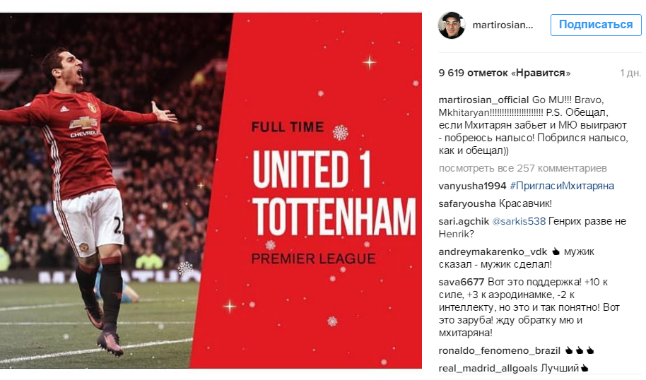This screenshot has width=646, height=380.
Task: Click the 1 дн. post timestamp
Action: click(x=630, y=73)
